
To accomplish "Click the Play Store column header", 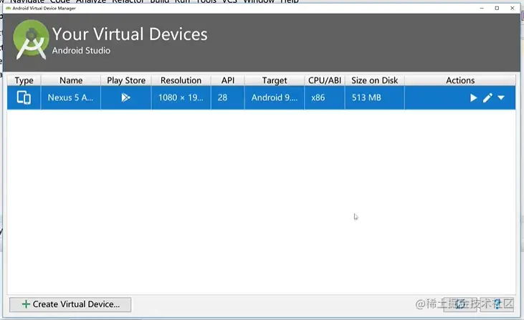I will pyautogui.click(x=126, y=80).
